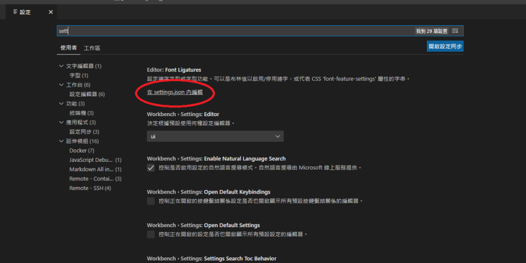Click the settings tab list icon
Viewport: 526px width, 263px height.
[16, 12]
